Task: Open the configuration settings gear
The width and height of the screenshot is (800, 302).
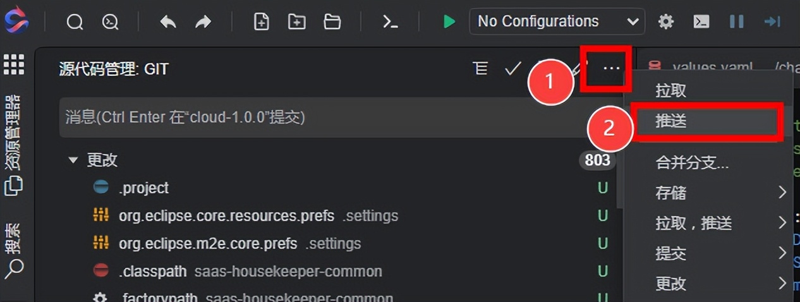Action: [x=666, y=22]
